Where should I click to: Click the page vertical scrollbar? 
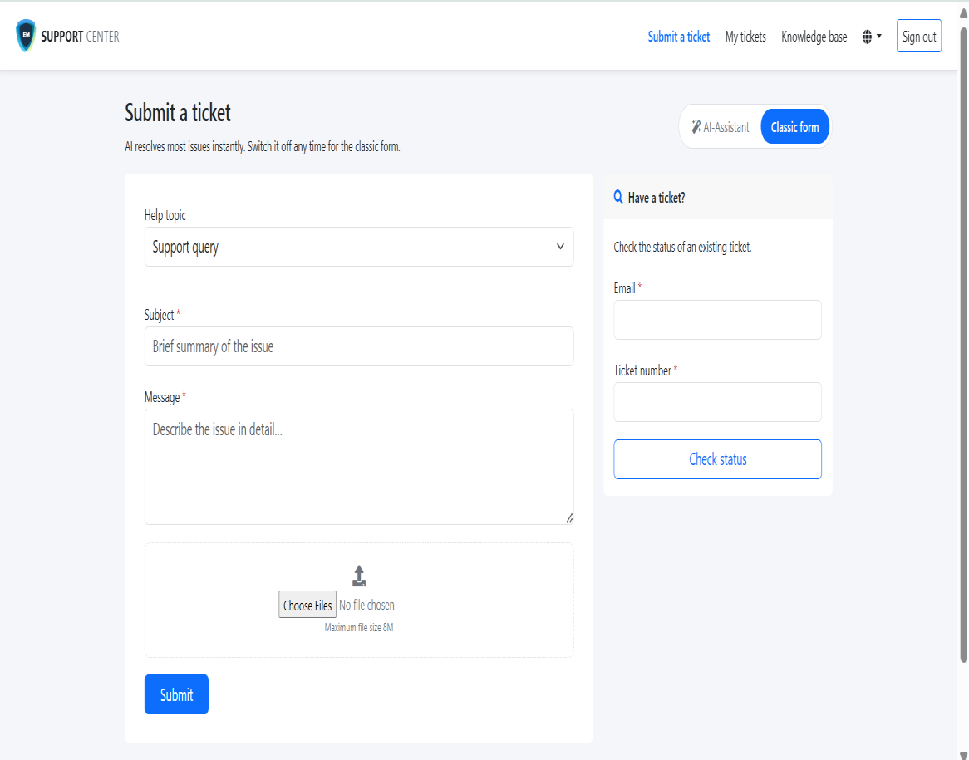[x=963, y=346]
